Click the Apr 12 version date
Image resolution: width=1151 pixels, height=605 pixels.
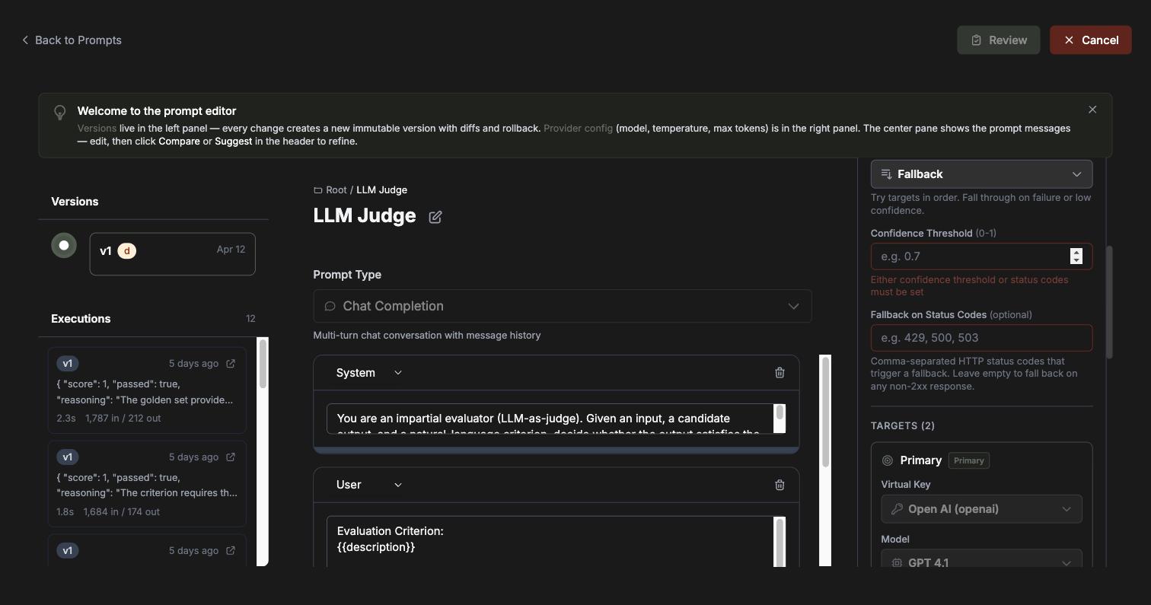click(231, 250)
